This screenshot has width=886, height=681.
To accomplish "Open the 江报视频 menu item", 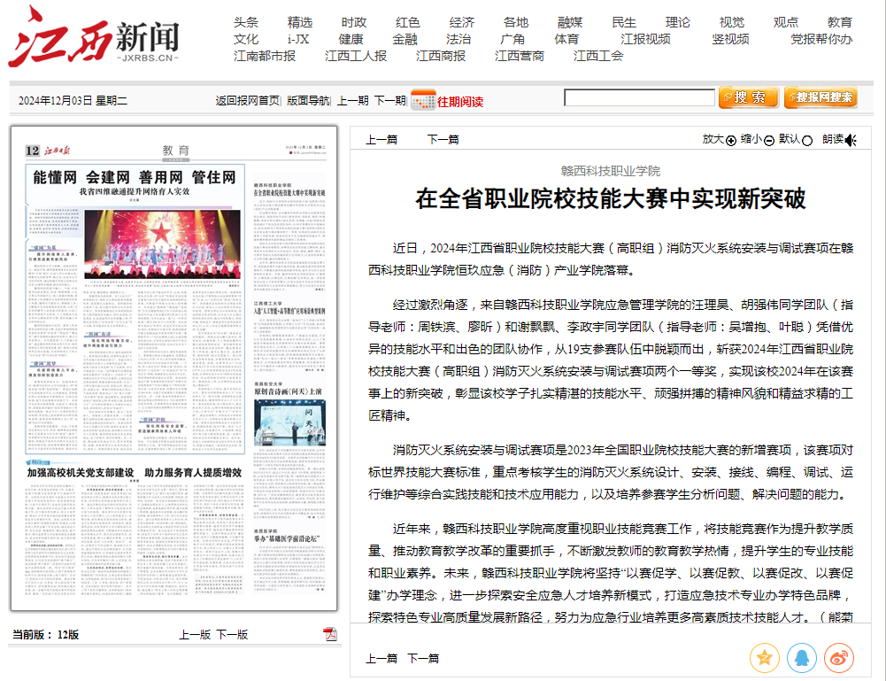I will point(645,39).
